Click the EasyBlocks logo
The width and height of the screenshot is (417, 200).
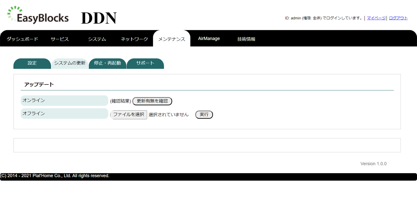(38, 15)
